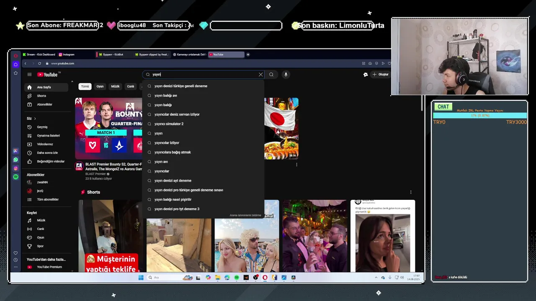Viewport: 536px width, 301px height.
Task: Choose suggestion 'yayıncılar deniz servan izliyor'
Action: coord(203,115)
